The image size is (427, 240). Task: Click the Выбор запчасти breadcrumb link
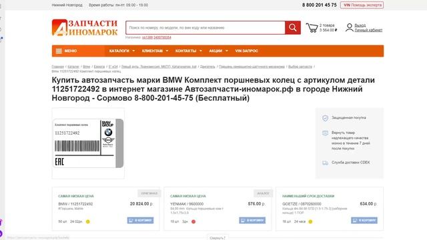(300, 67)
